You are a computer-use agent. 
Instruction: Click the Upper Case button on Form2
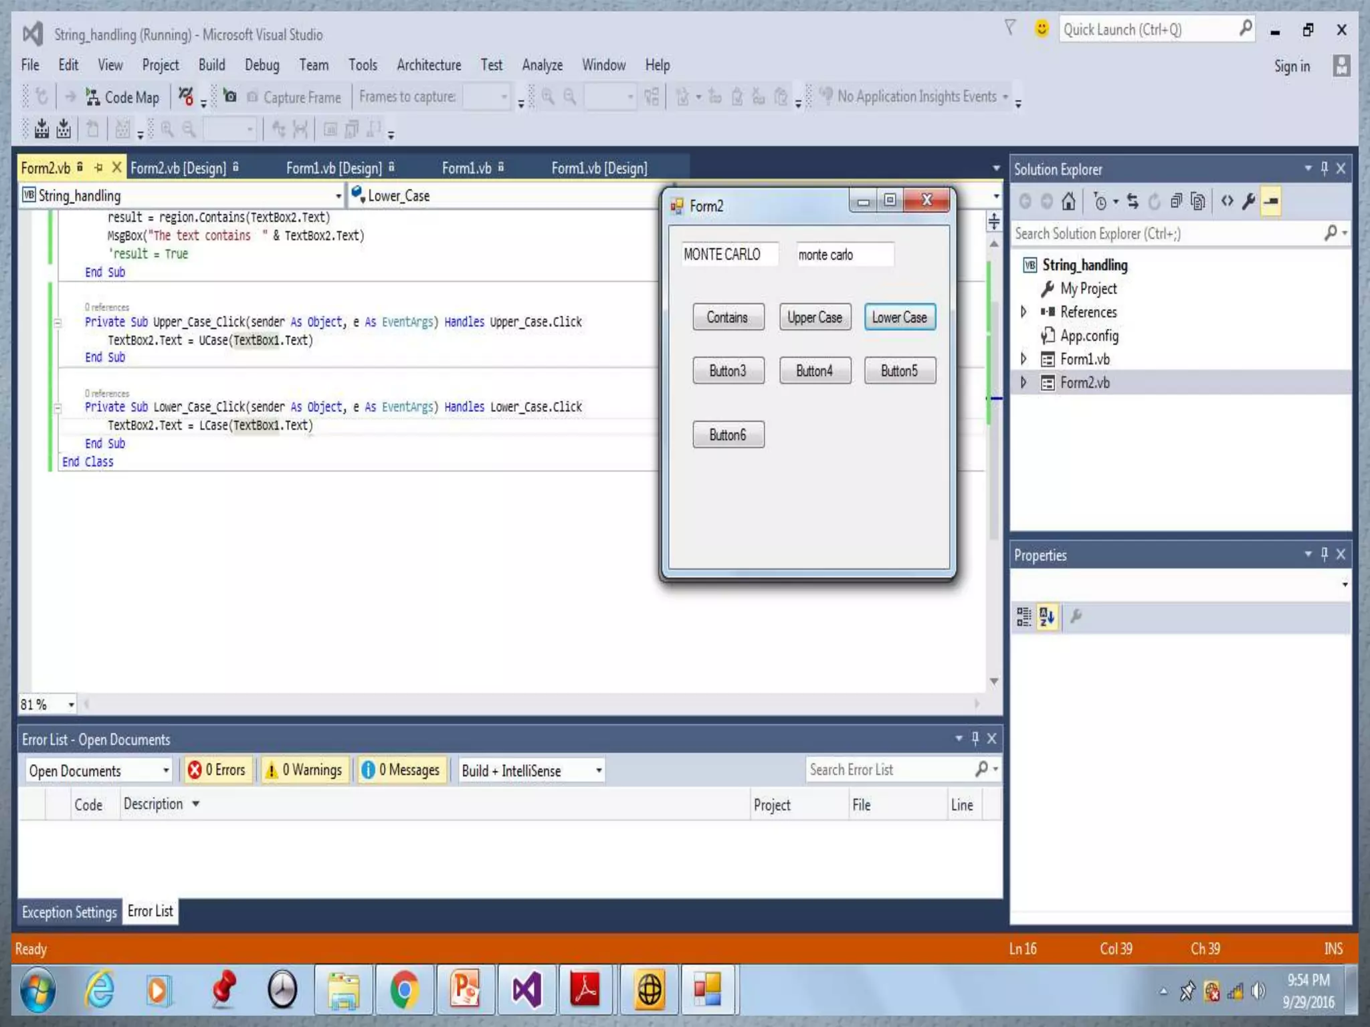click(814, 317)
